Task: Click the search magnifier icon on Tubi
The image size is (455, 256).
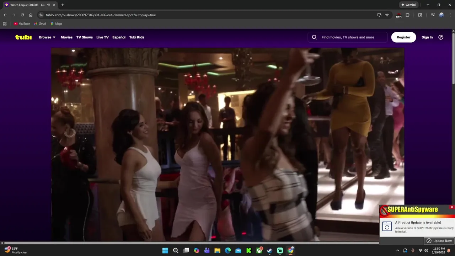Action: click(314, 37)
